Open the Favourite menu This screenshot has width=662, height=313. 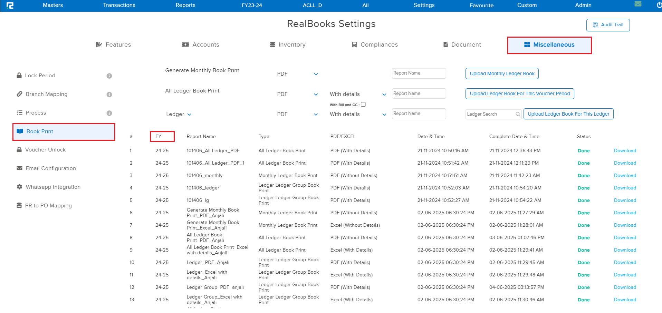[x=481, y=6]
